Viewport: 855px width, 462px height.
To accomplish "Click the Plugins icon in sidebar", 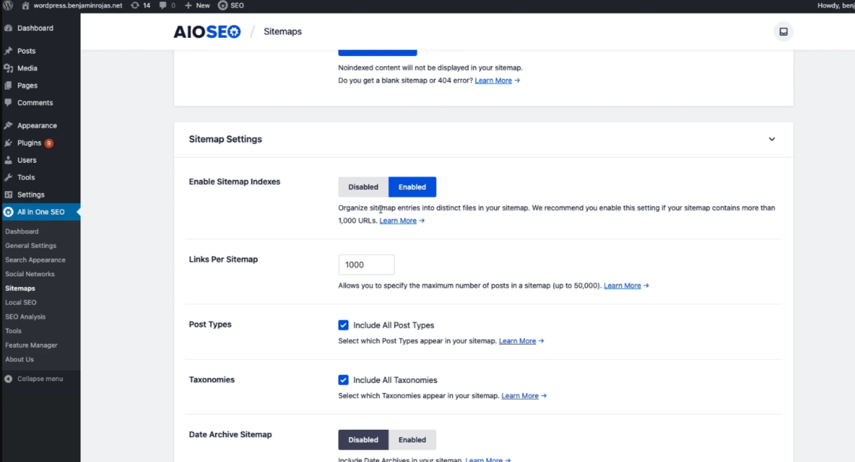I will tap(8, 143).
